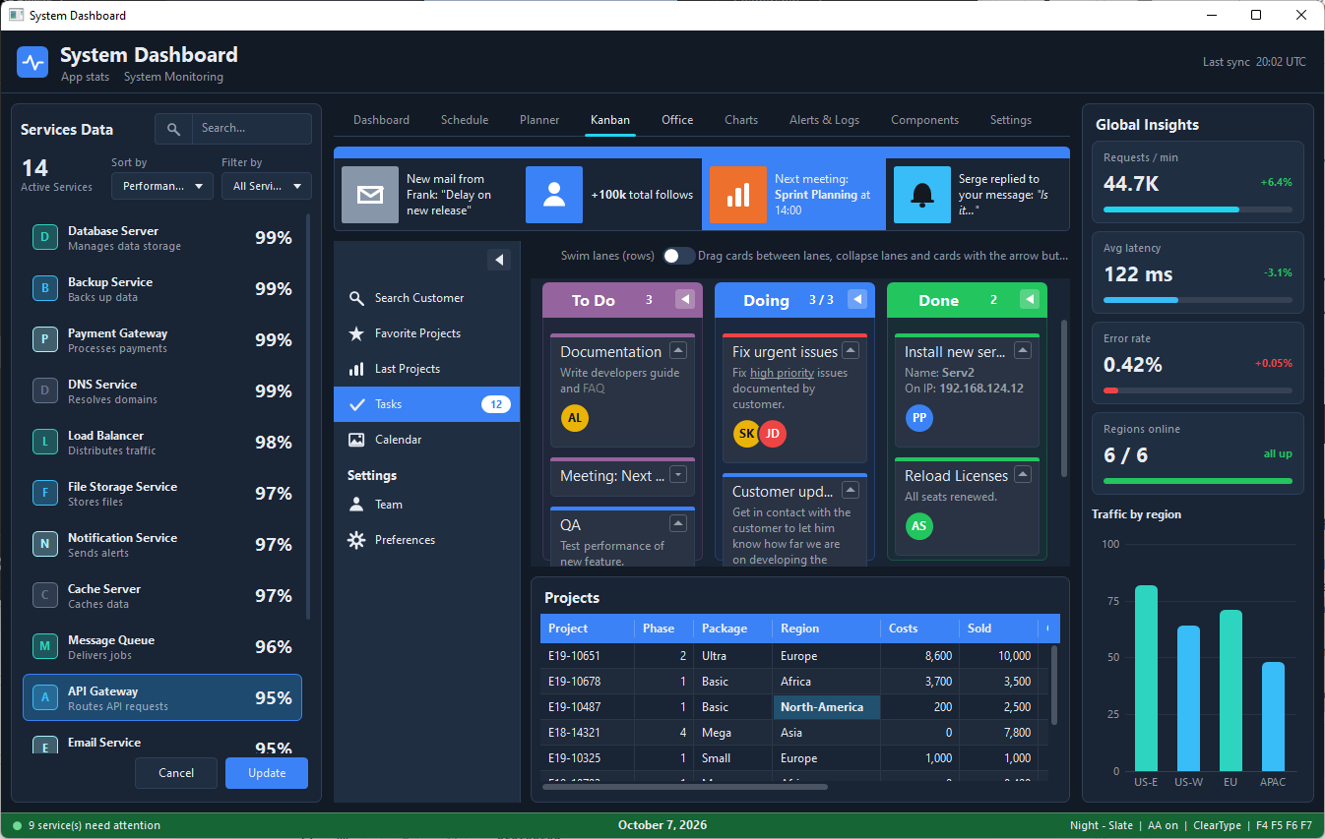This screenshot has width=1325, height=839.
Task: Open the Sort by Performance dropdown
Action: coord(162,186)
